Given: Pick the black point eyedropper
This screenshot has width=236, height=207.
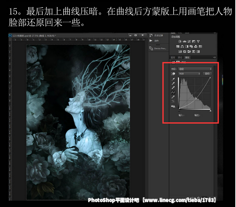Looking at the screenshot, I should click(173, 79).
